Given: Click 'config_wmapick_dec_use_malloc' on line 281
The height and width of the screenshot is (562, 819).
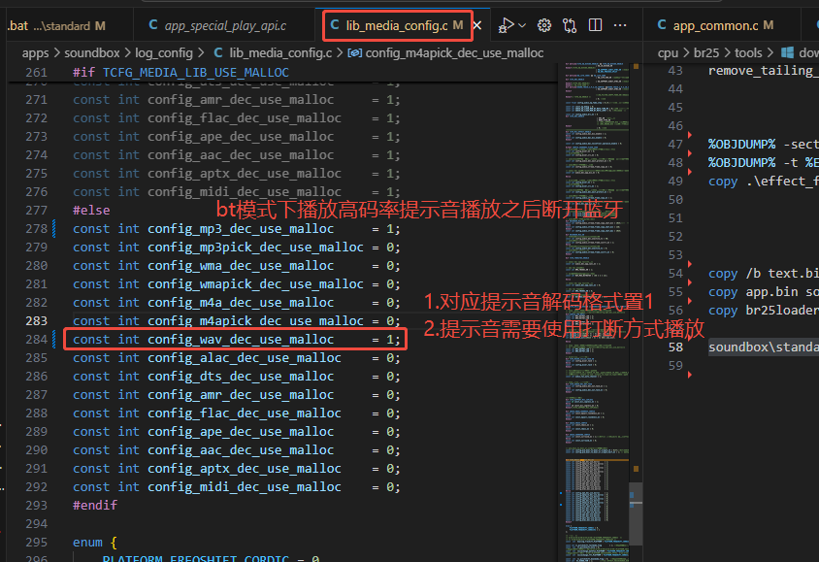Looking at the screenshot, I should 255,284.
